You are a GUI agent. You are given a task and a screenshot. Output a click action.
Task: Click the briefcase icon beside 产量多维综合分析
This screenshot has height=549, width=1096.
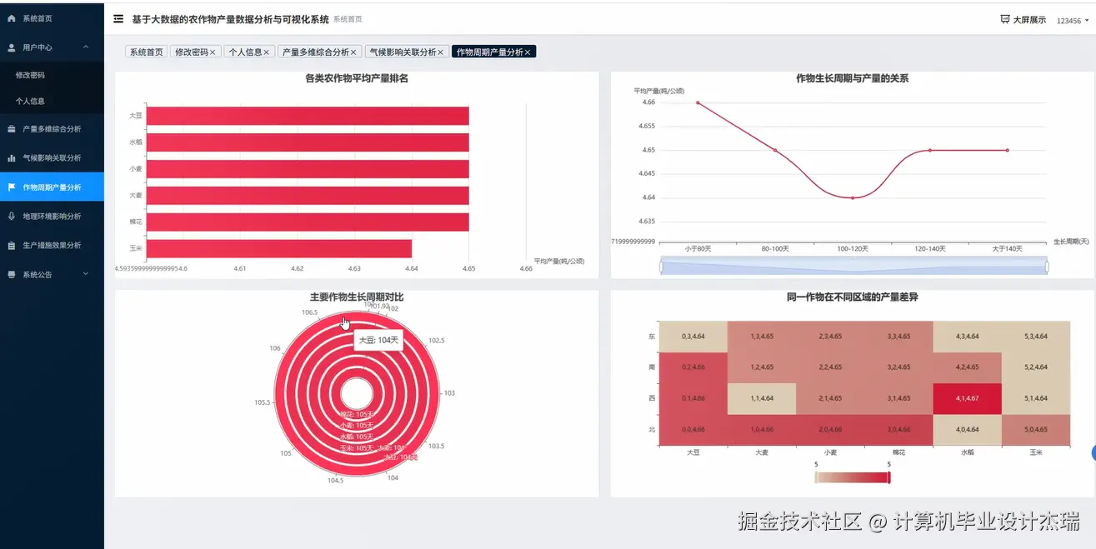click(11, 129)
